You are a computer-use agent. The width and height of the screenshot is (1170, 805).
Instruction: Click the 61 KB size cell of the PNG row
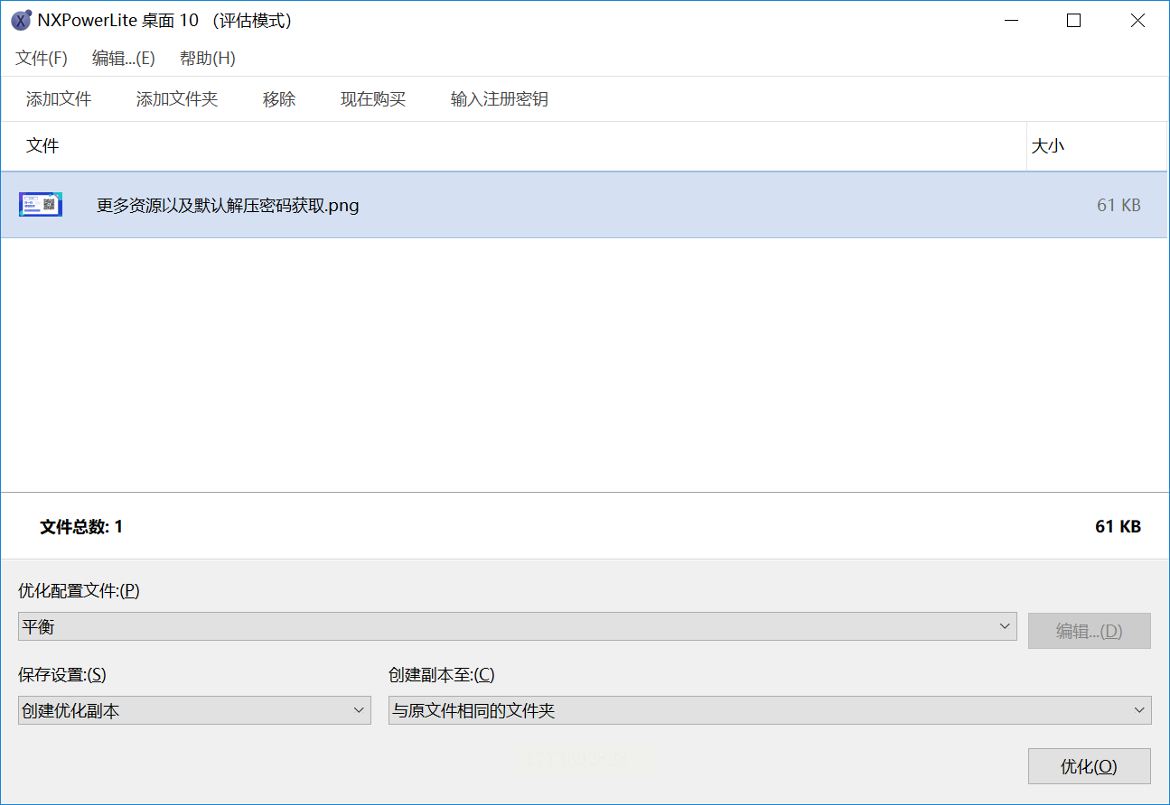[x=1119, y=206]
